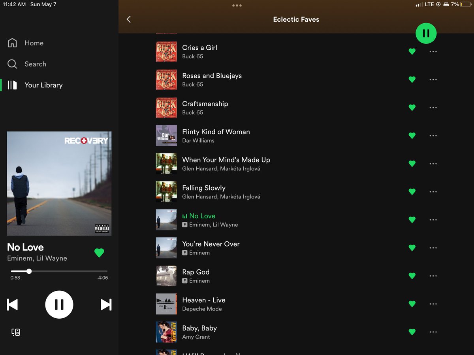Click the Dar Williams album cover
This screenshot has height=355, width=474.
click(x=166, y=136)
